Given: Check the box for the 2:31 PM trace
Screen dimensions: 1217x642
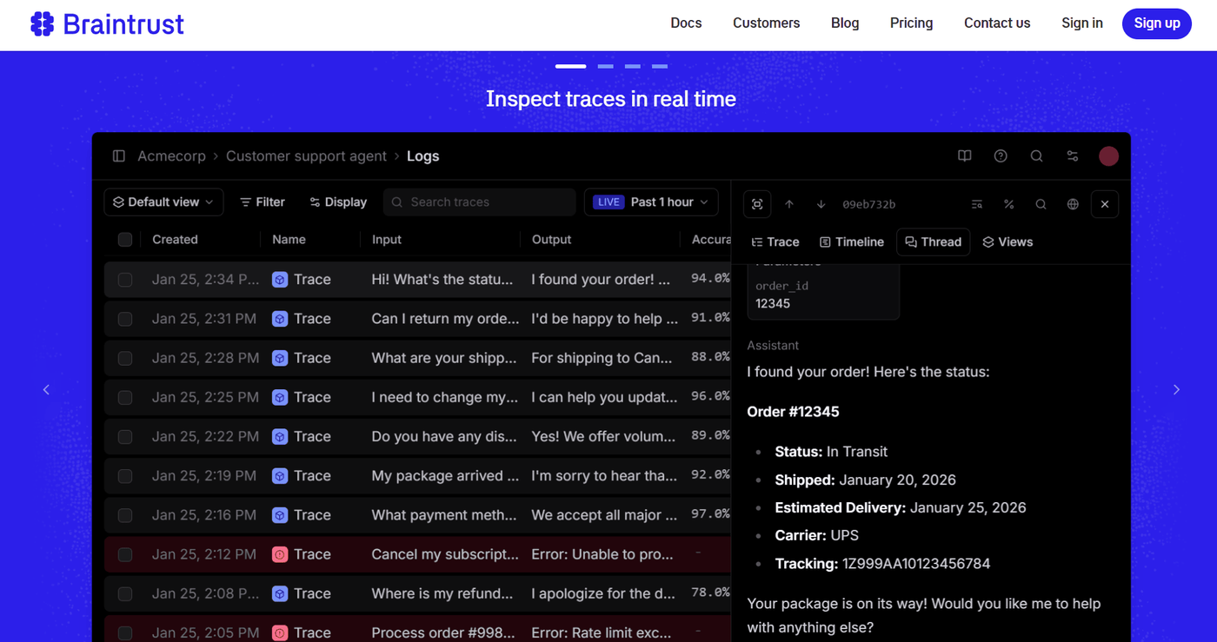Looking at the screenshot, I should coord(125,319).
